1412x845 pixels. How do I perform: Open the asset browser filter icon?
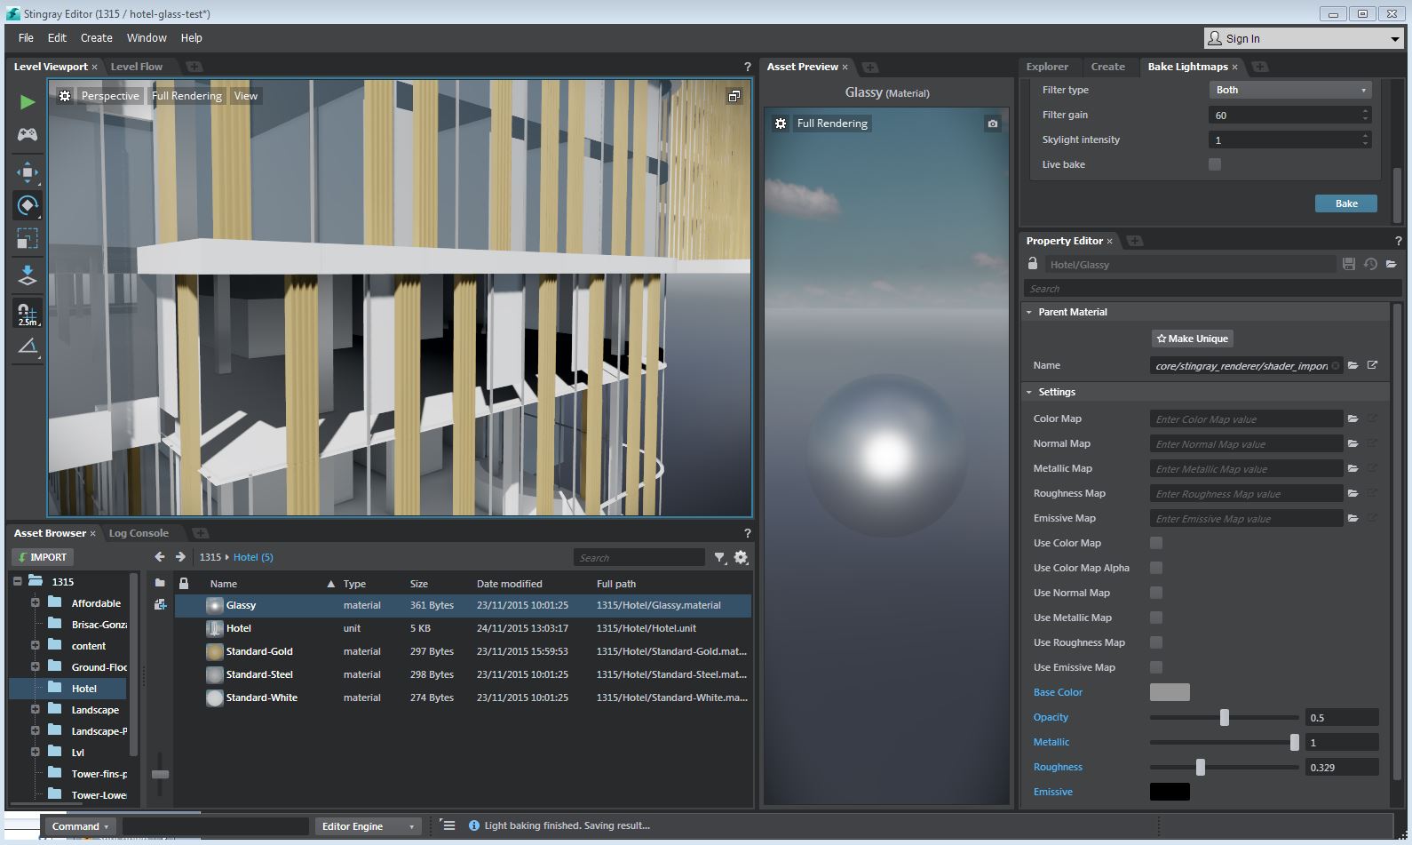point(719,557)
